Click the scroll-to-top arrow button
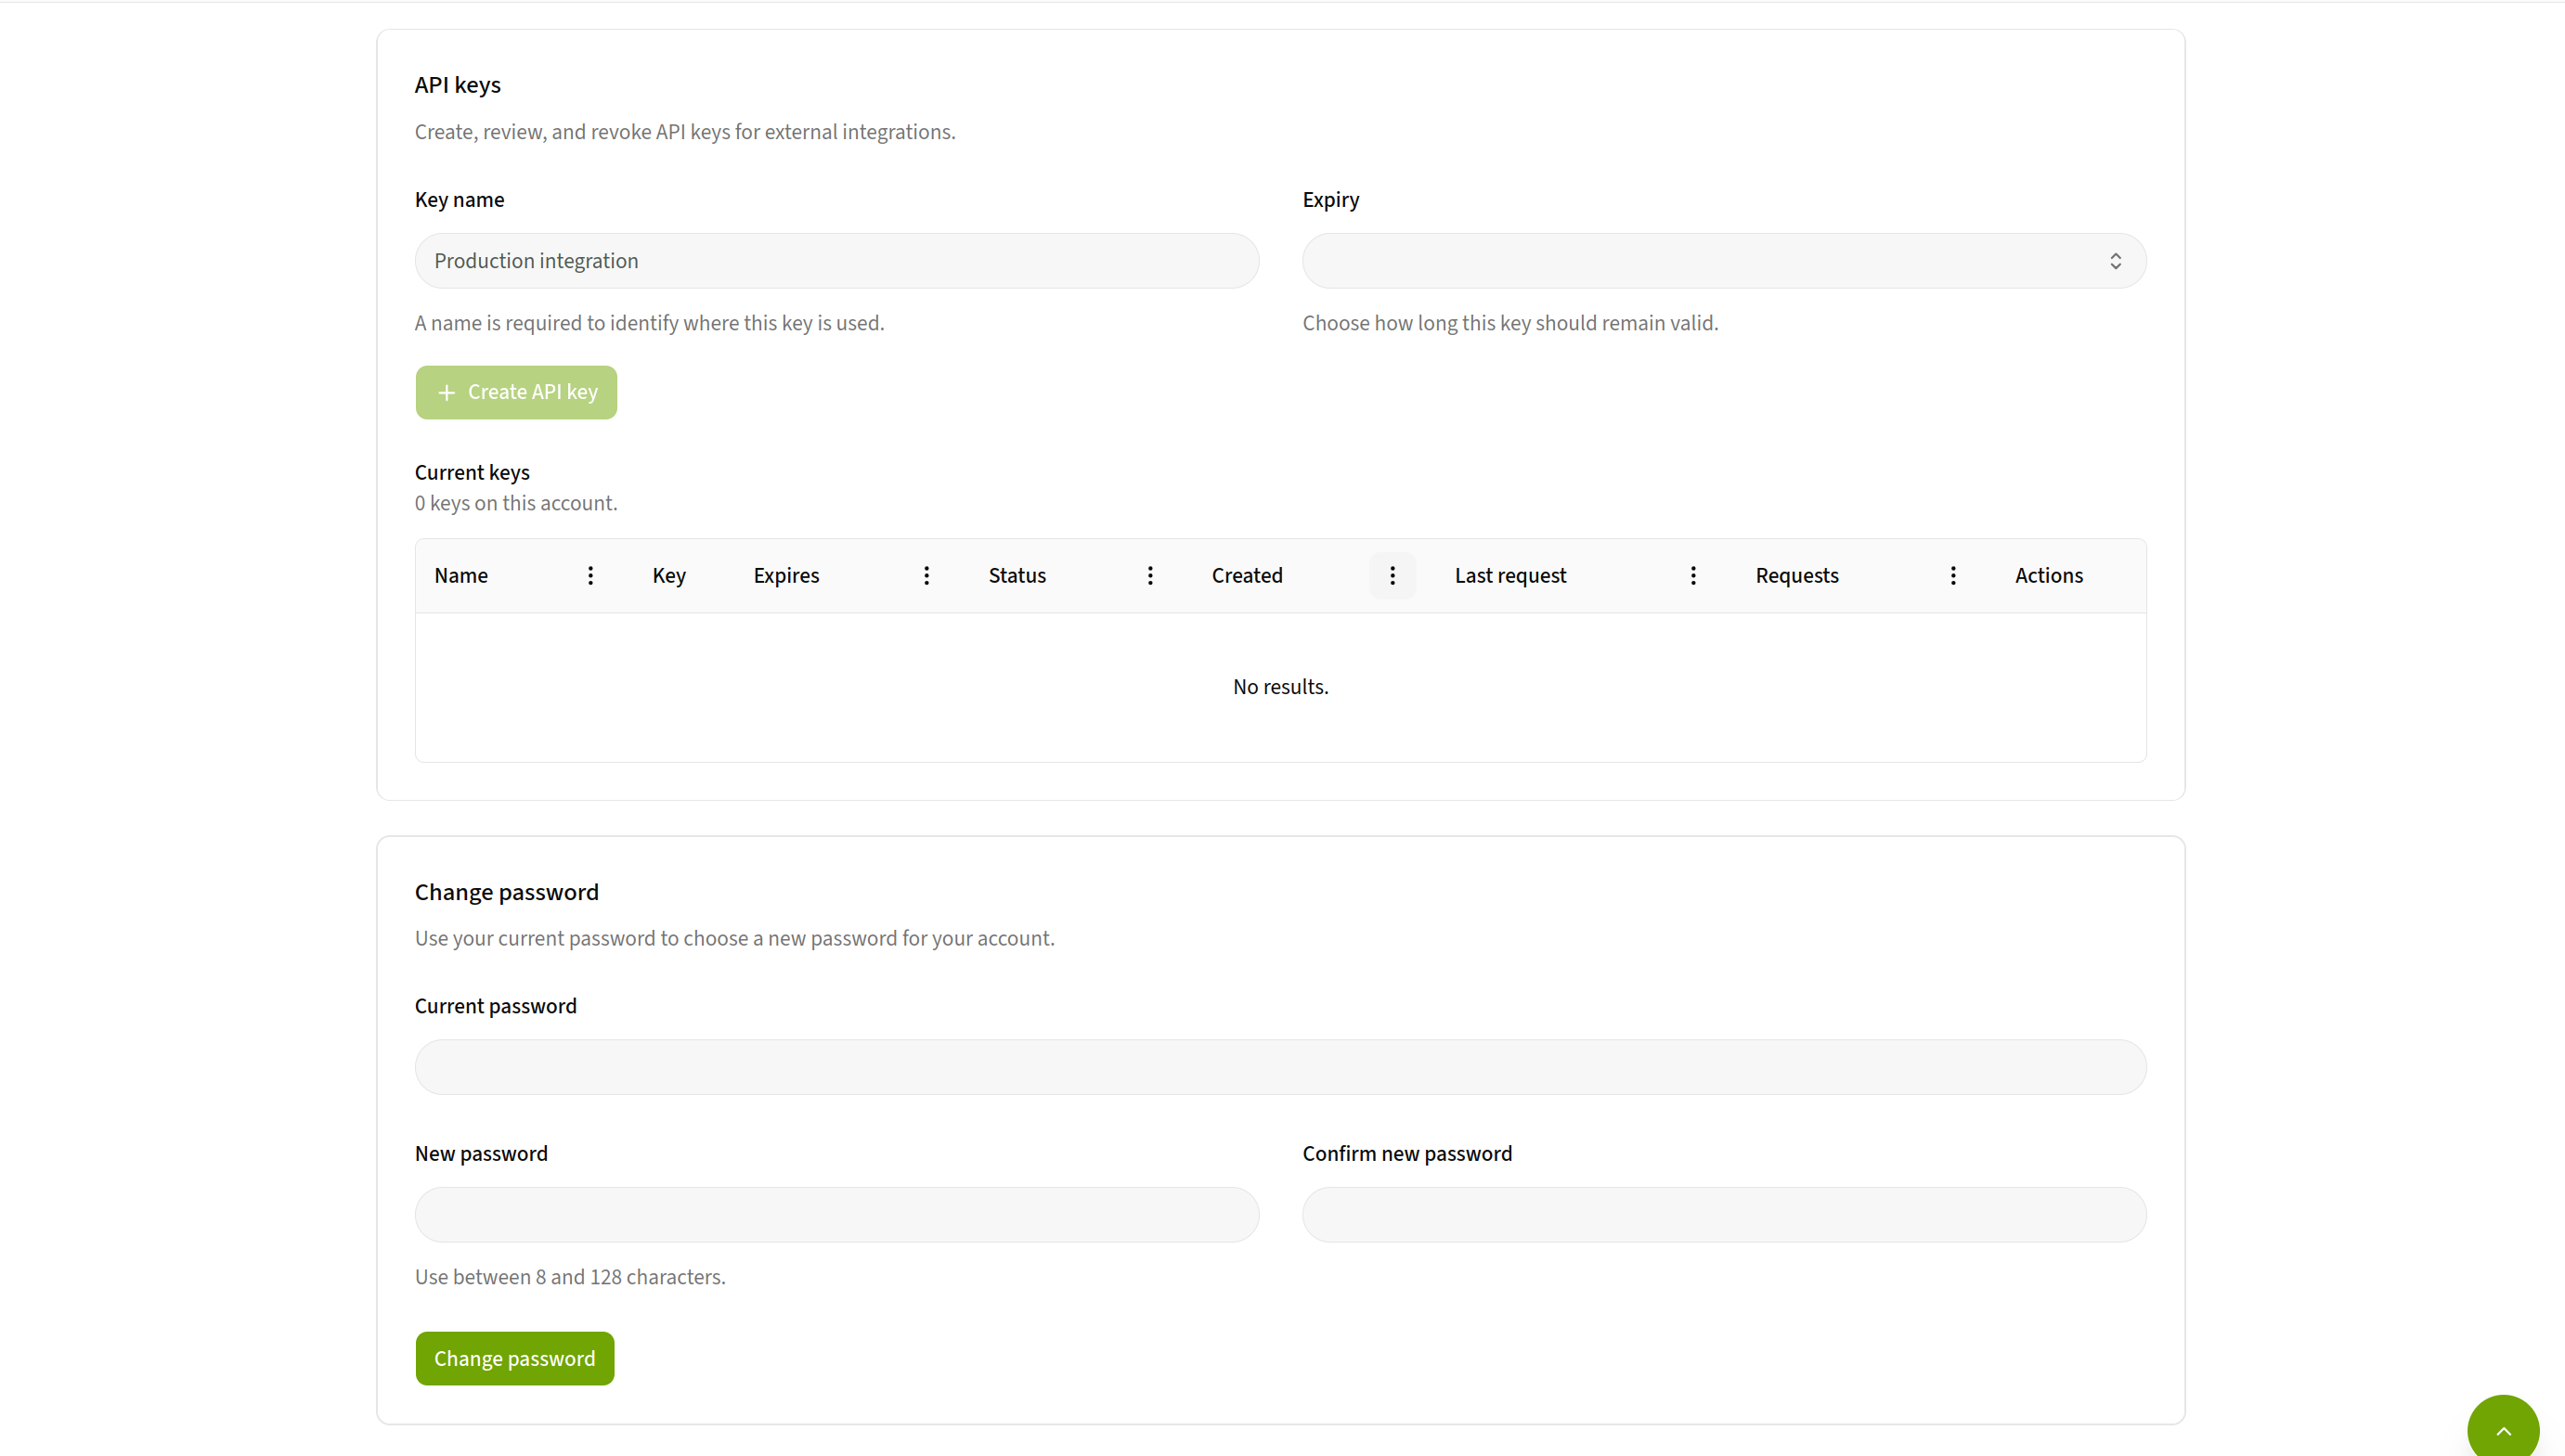This screenshot has height=1456, width=2565. coord(2503,1430)
